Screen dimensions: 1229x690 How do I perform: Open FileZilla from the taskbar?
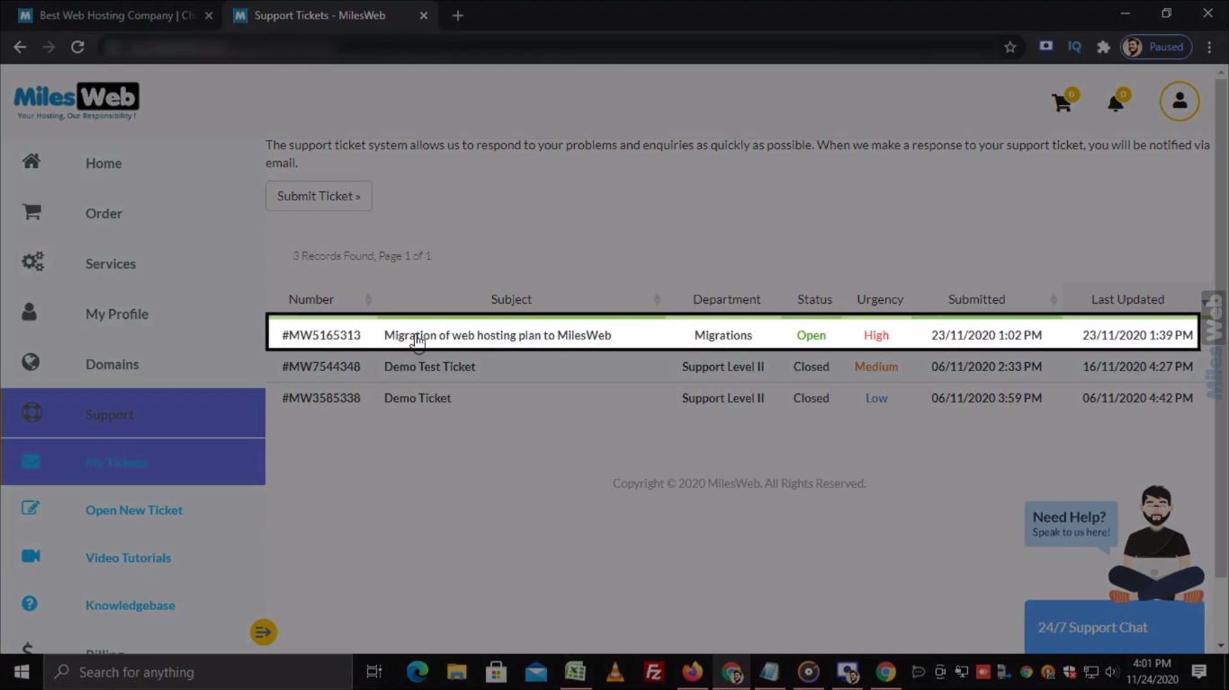pyautogui.click(x=654, y=672)
